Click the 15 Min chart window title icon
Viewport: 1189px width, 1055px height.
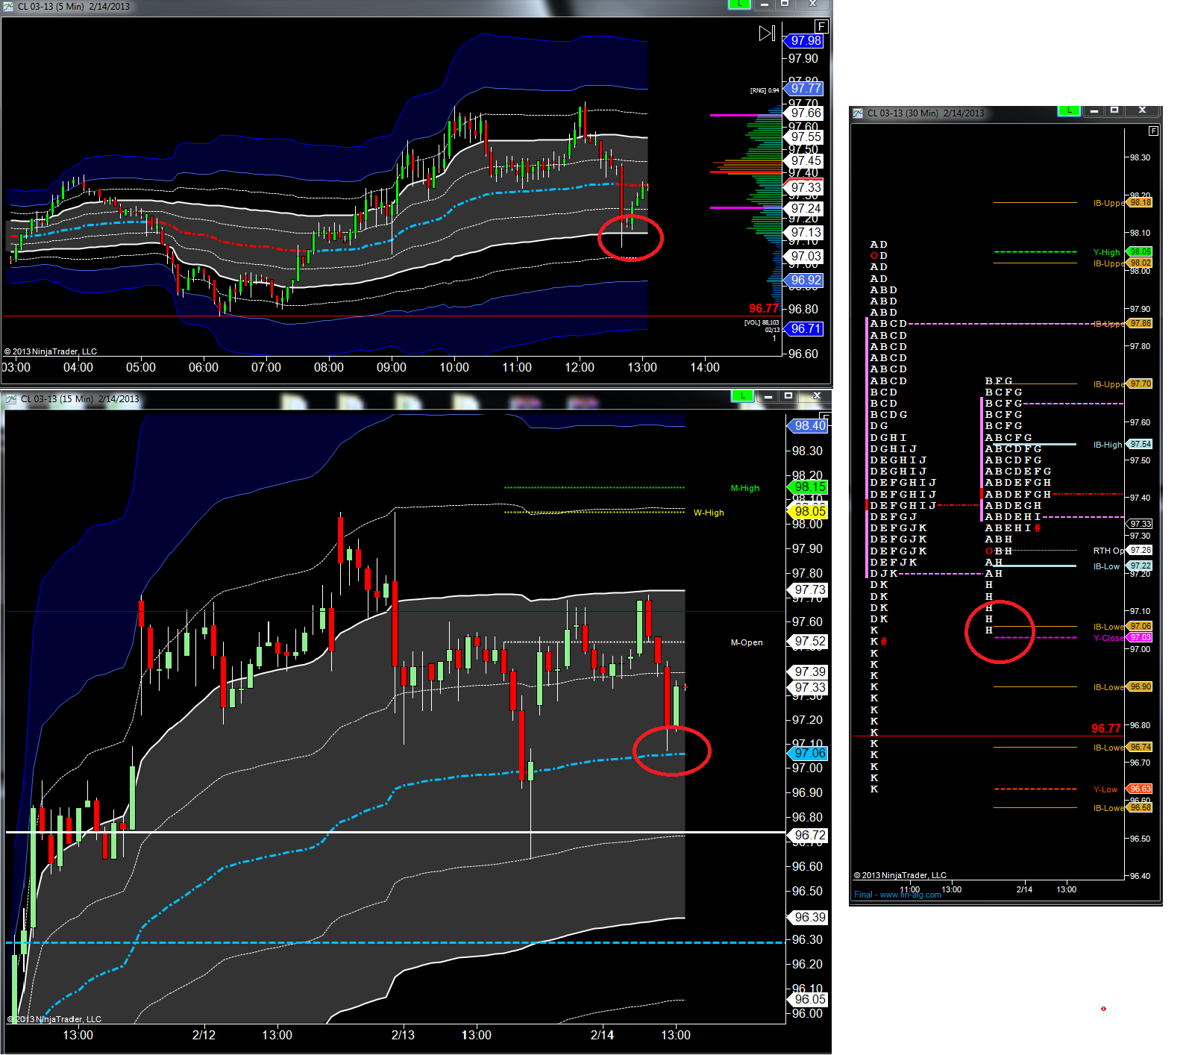pos(11,399)
